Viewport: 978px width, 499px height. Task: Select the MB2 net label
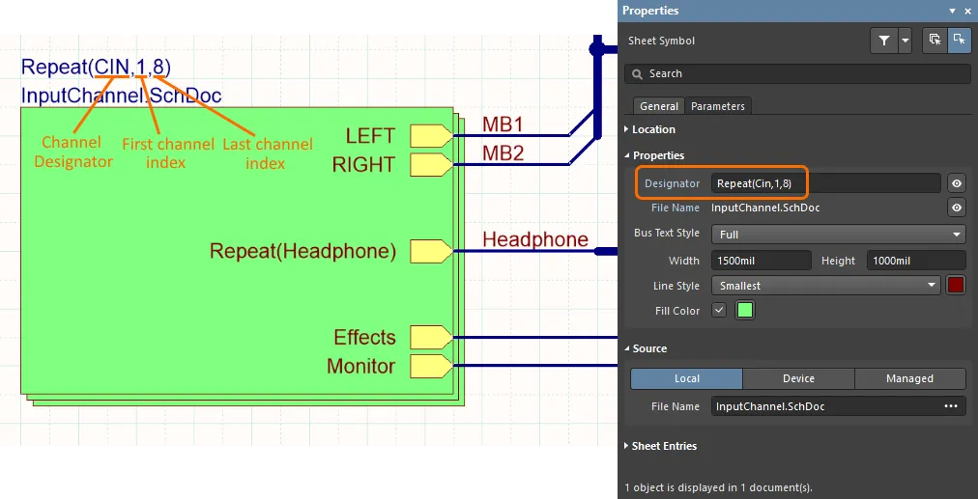pos(503,153)
